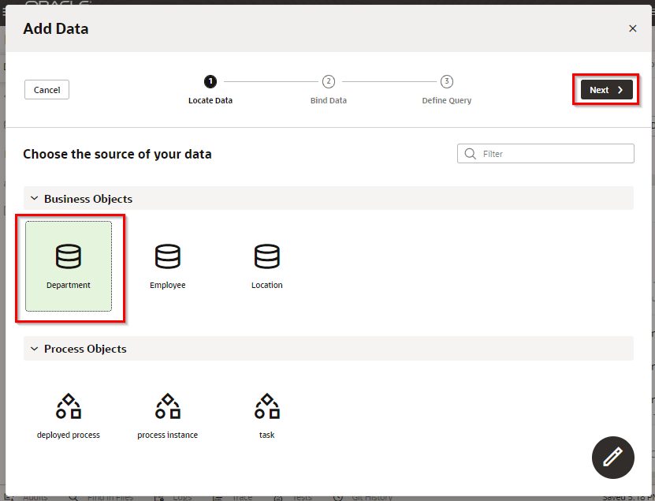Viewport: 655px width, 501px height.
Task: Open the Logs bottom tab
Action: click(179, 497)
